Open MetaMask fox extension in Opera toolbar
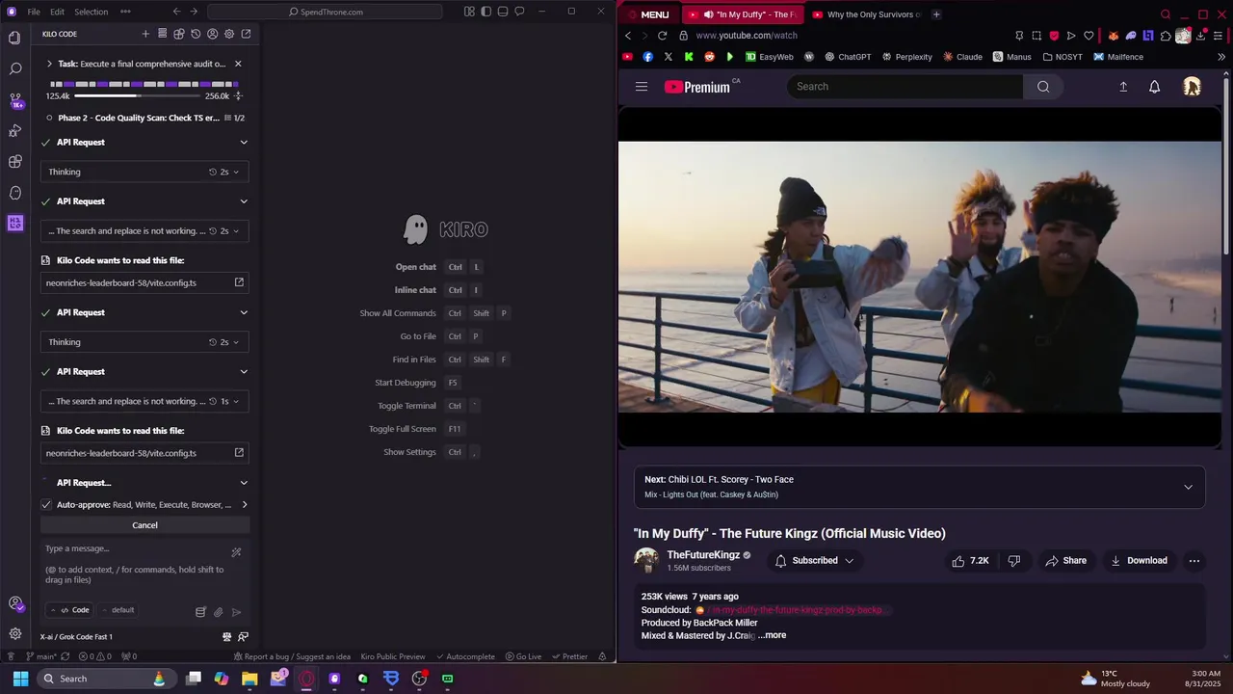This screenshot has height=694, width=1233. pos(1114,36)
